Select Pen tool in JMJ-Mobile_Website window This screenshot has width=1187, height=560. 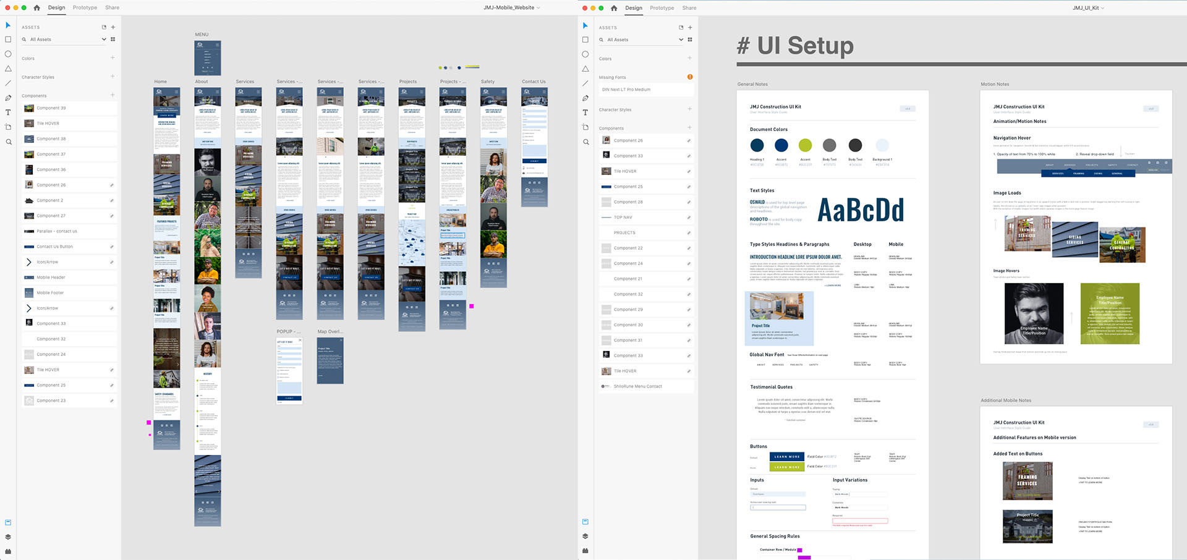point(8,98)
